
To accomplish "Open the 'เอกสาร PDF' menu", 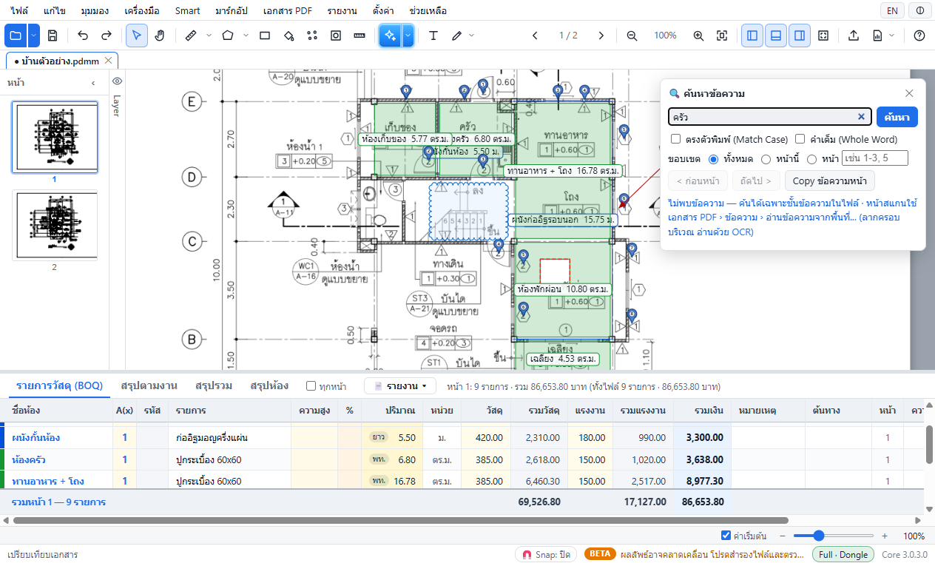I will tap(288, 11).
